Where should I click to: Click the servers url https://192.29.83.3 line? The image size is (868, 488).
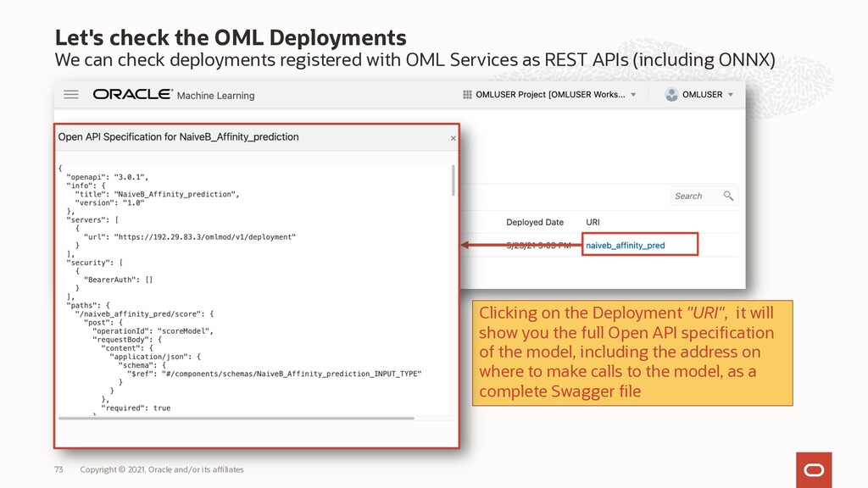(x=190, y=237)
